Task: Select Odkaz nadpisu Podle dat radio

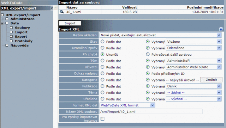Action: 102,73
